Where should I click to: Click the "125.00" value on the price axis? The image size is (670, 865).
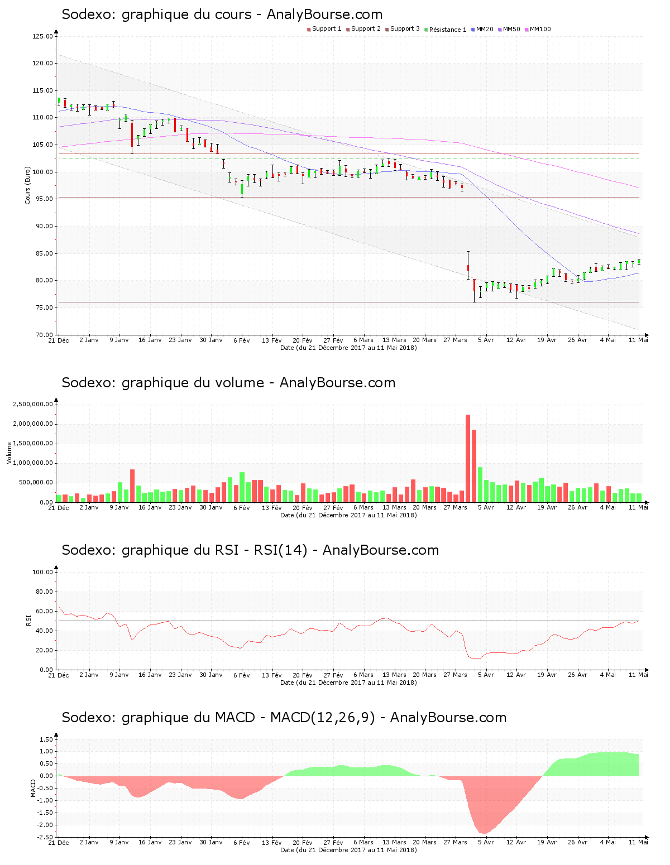(x=42, y=36)
